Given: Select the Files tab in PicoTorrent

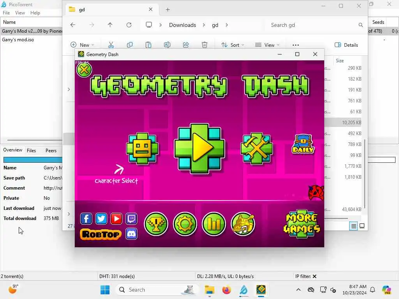Looking at the screenshot, I should tap(31, 151).
